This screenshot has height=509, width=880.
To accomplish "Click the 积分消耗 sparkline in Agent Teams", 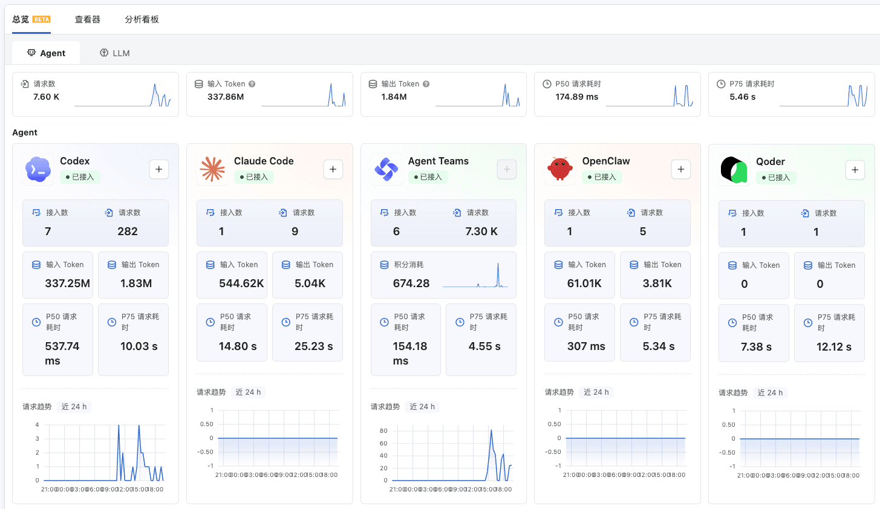I will (x=475, y=276).
